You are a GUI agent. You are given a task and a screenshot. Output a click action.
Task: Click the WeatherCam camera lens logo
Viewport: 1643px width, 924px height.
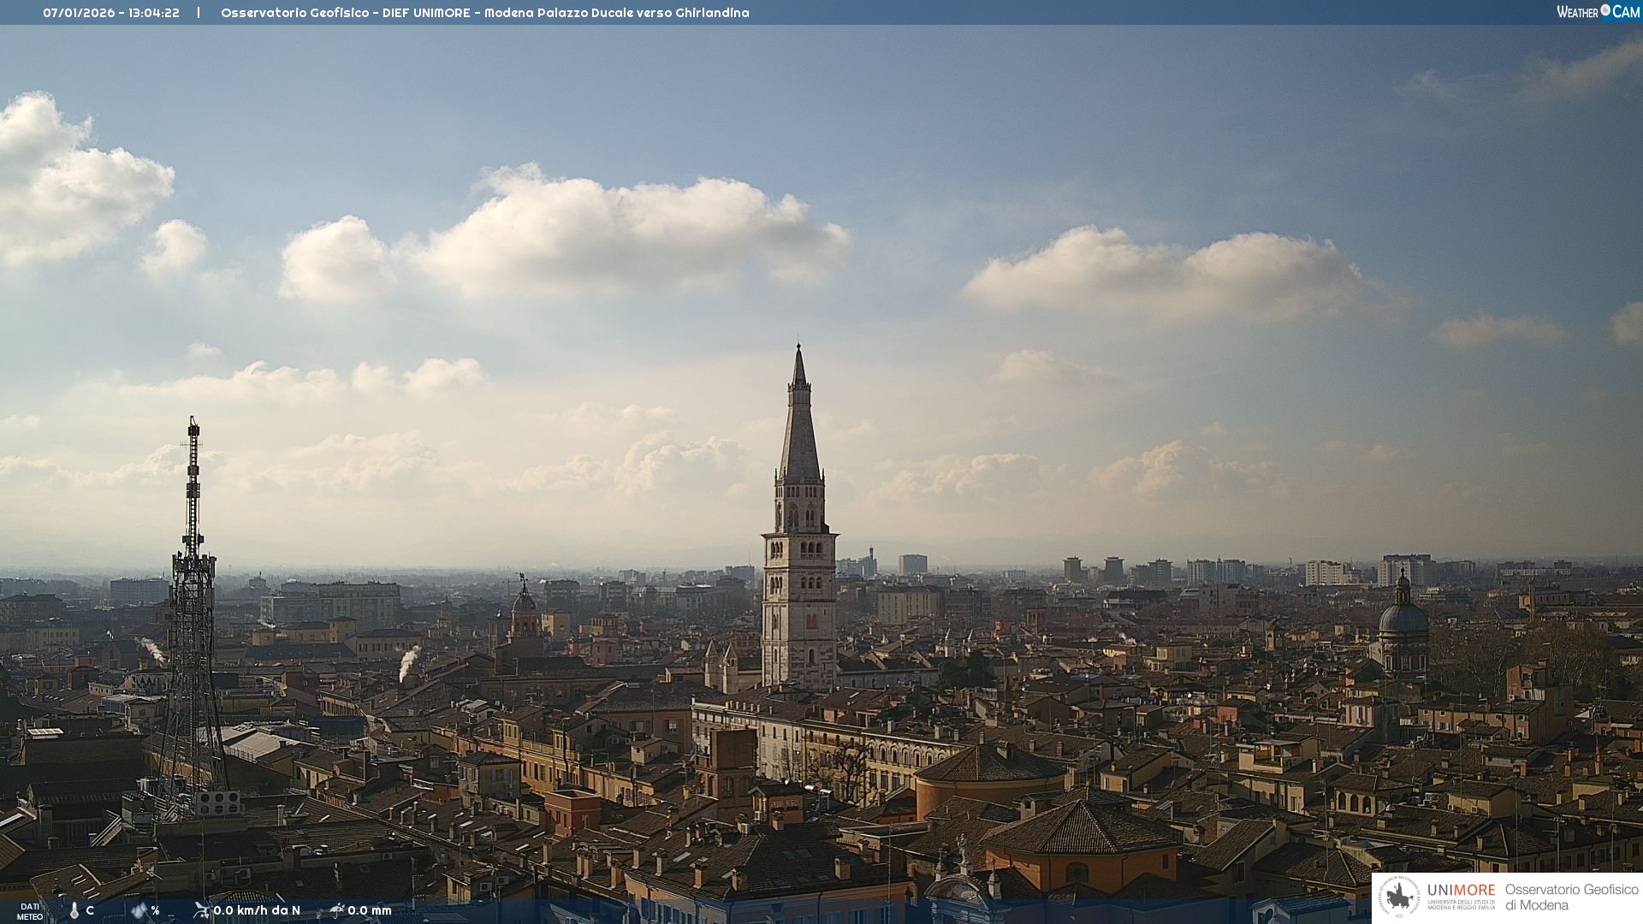(x=1605, y=10)
